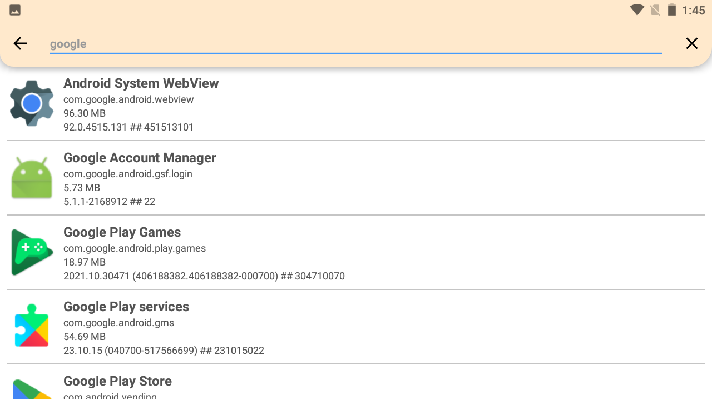
Task: Tap the 5.73 MB size text
Action: tap(82, 188)
